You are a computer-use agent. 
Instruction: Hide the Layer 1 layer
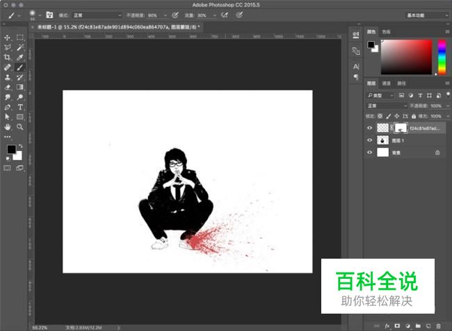point(369,140)
